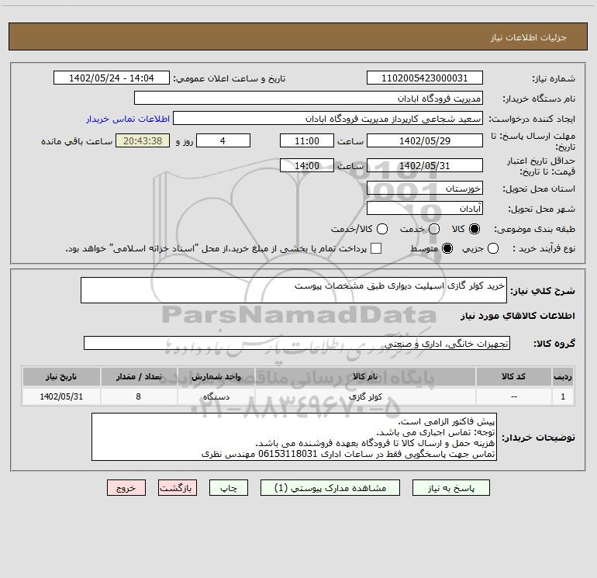Click the کولر گازی item name cell
The image size is (597, 578).
tap(365, 396)
